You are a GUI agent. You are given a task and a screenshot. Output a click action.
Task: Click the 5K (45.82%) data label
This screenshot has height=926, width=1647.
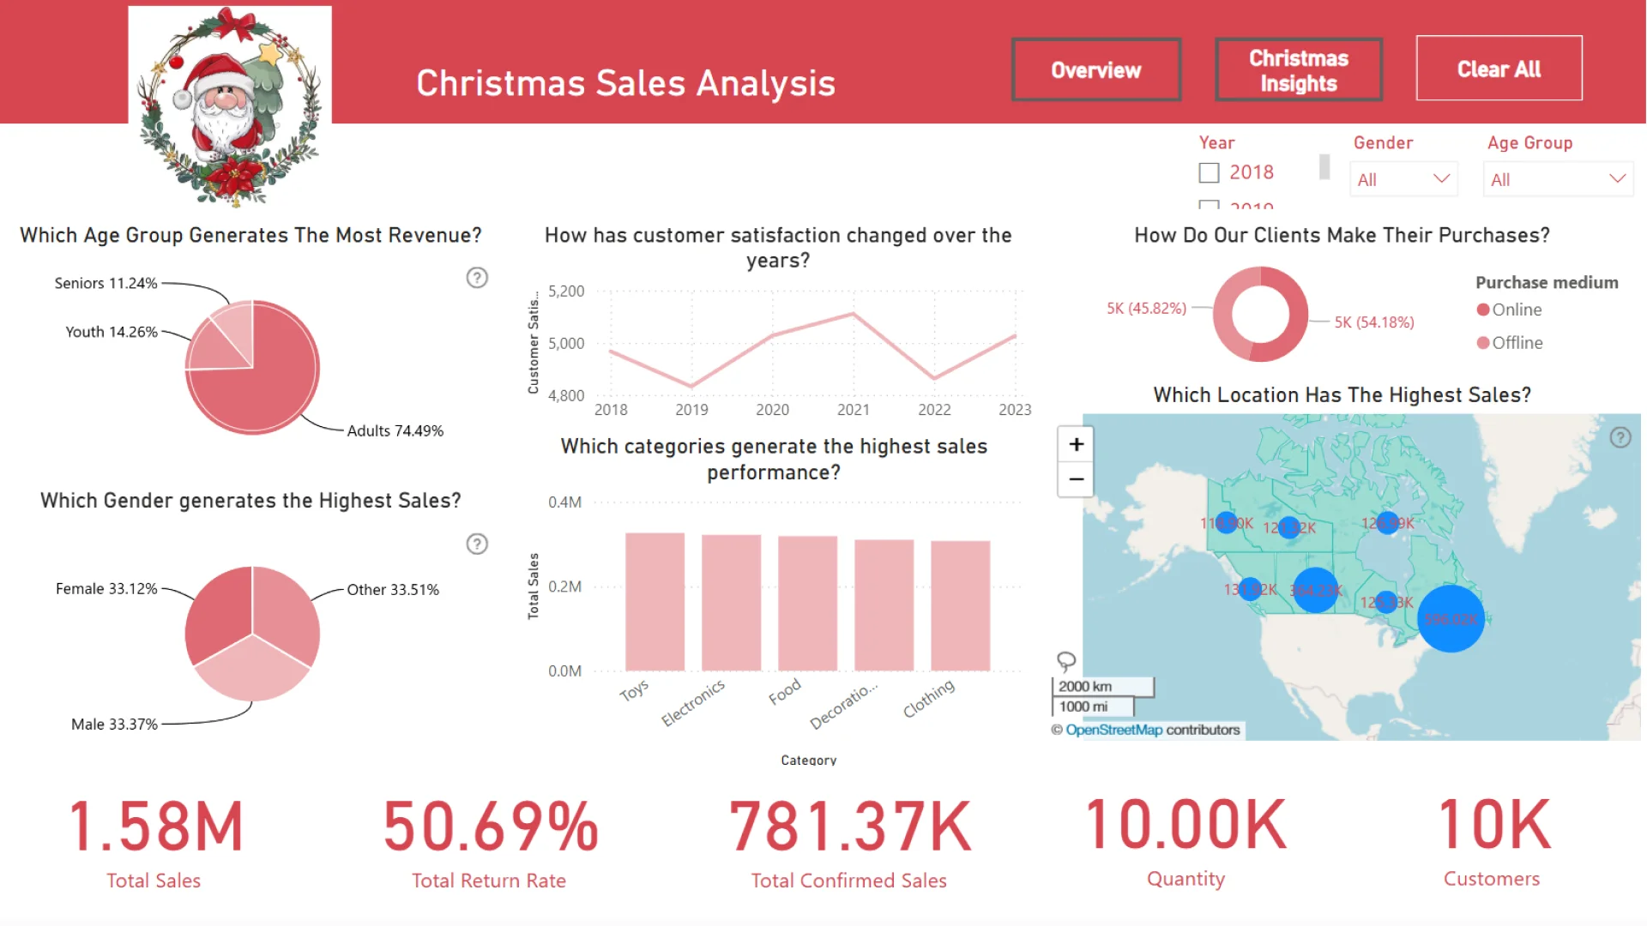1146,308
